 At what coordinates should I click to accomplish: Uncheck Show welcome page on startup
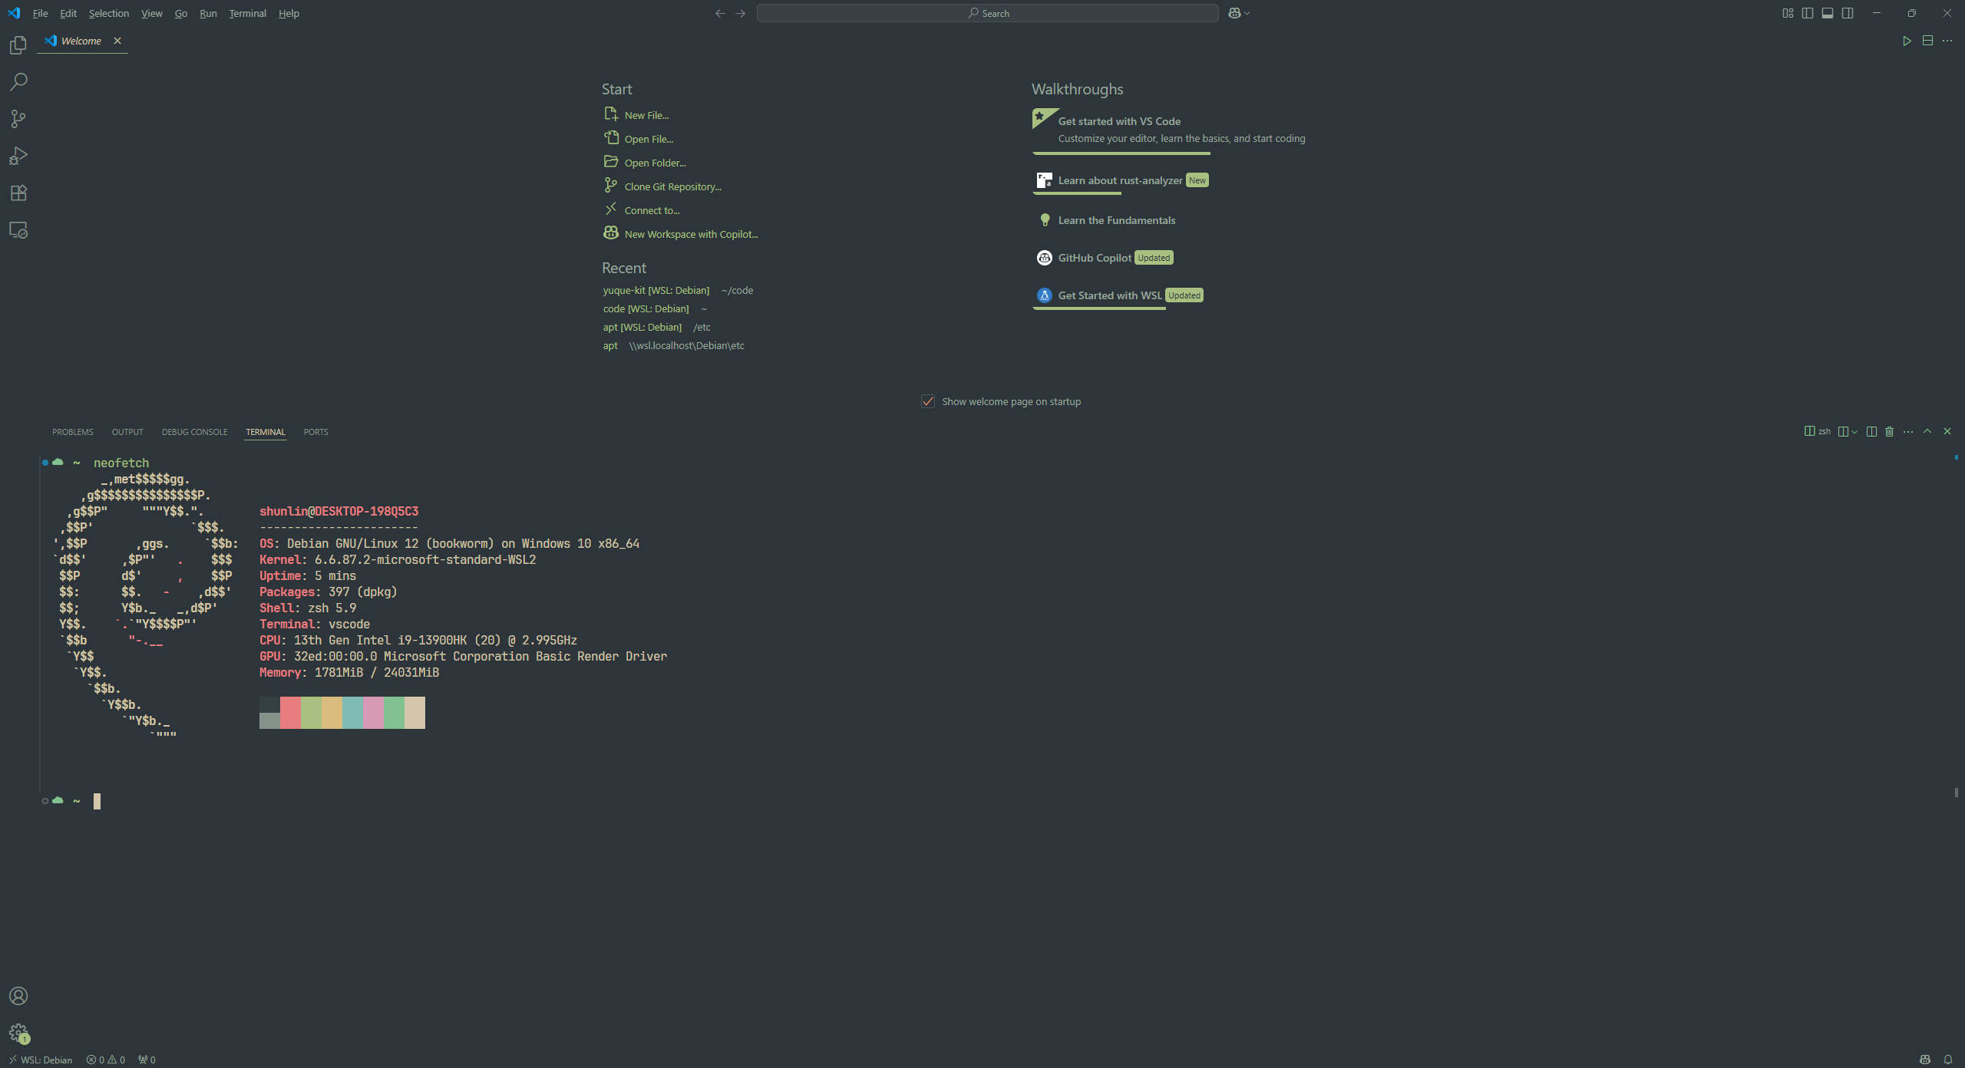(x=928, y=401)
